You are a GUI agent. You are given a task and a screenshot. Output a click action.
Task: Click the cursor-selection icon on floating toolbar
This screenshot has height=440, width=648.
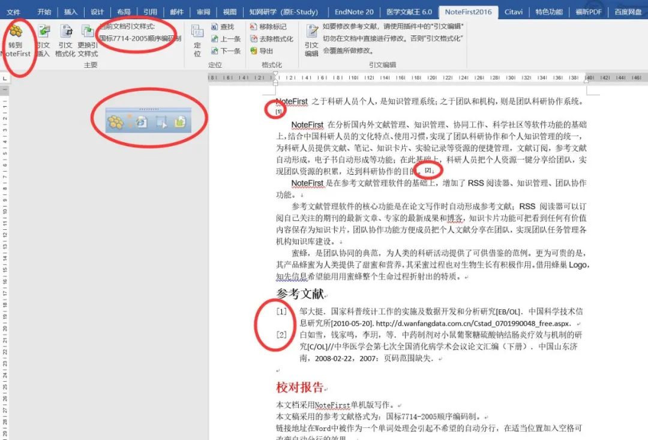[161, 122]
